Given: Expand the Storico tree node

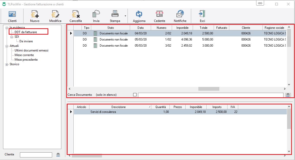Looking at the screenshot, I should [x=7, y=64].
